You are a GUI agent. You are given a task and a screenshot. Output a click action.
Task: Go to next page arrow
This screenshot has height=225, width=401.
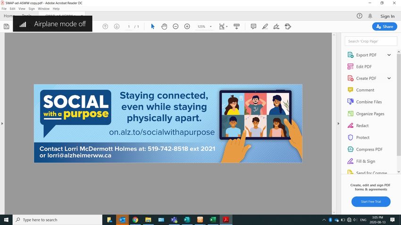117,26
